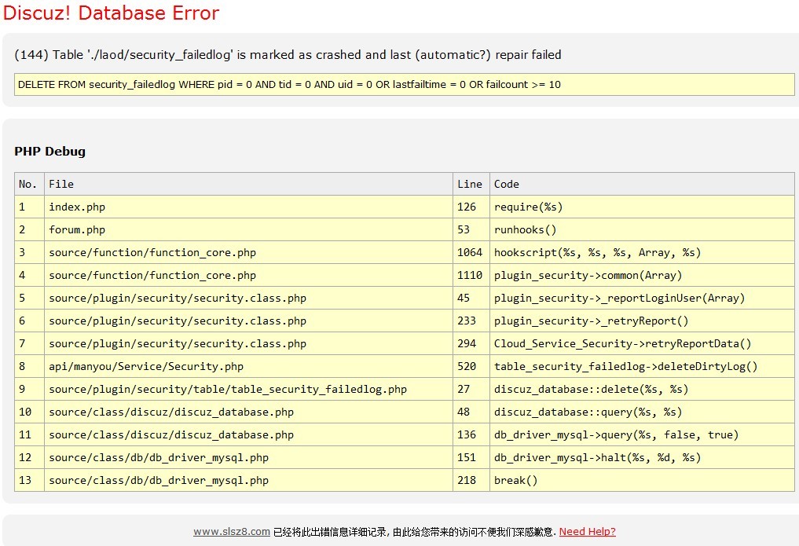
Task: Select the discuz_database::query(%s, %s) code cell
Action: coord(642,412)
